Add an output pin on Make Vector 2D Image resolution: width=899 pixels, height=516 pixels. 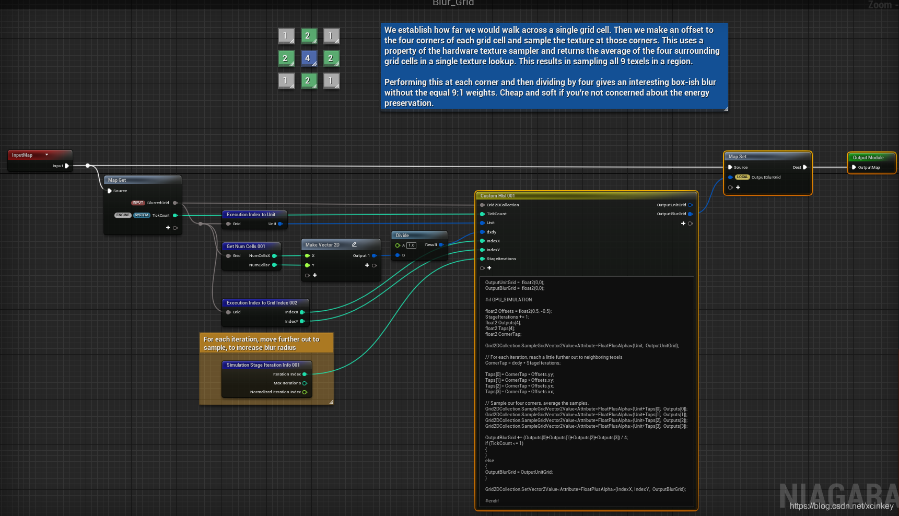coord(367,265)
